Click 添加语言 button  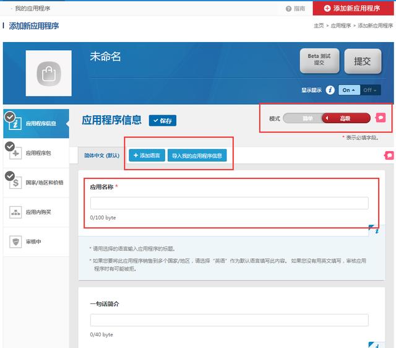click(147, 155)
